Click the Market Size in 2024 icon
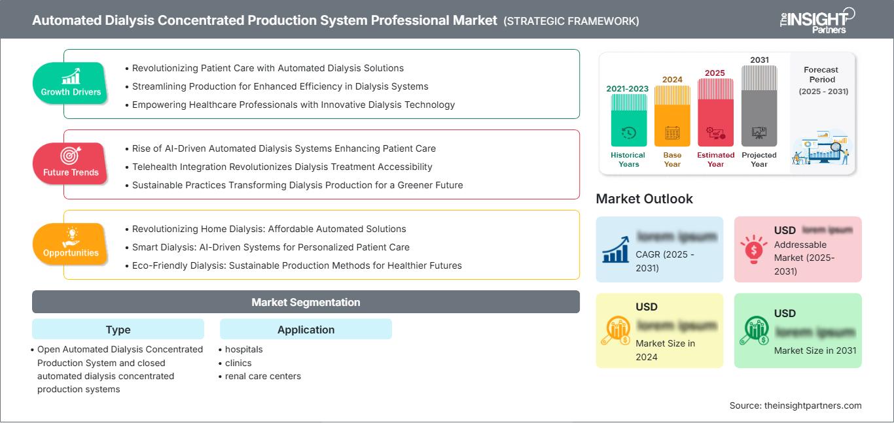894x423 pixels. pyautogui.click(x=615, y=330)
